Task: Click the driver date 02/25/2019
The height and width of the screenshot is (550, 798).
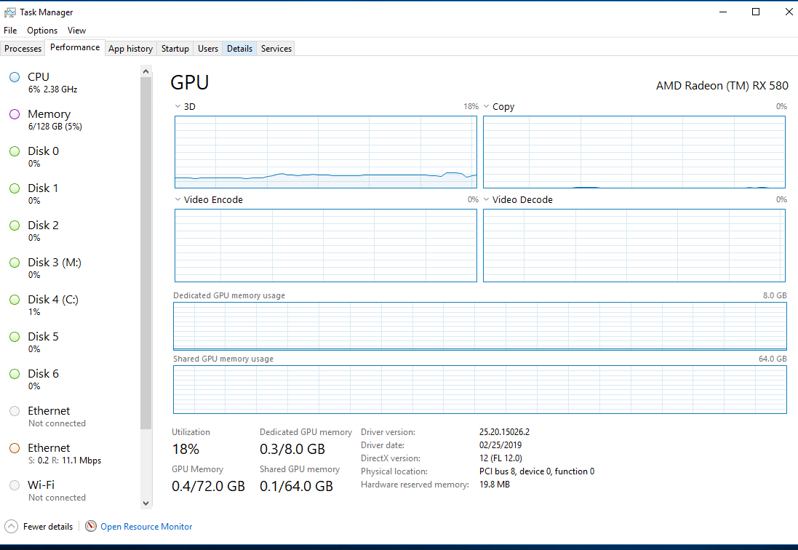Action: tap(500, 445)
